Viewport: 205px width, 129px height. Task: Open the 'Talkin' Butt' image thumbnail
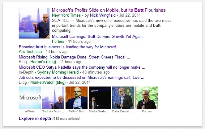click(76, 98)
